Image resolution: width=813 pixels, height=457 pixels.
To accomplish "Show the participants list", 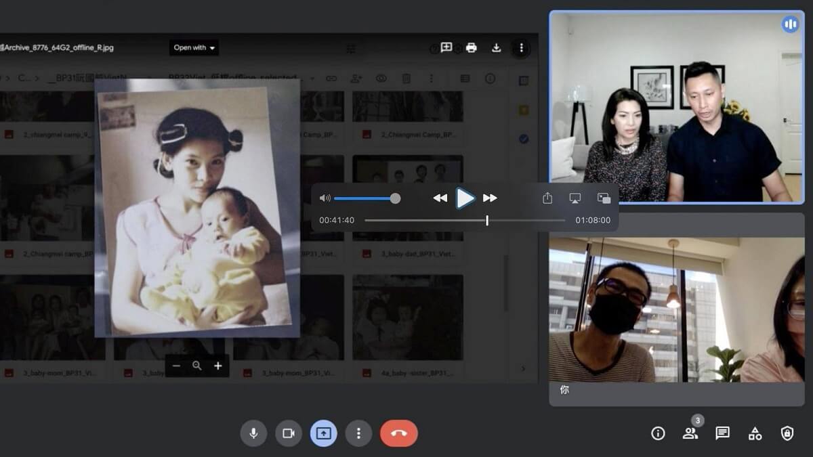I will pos(690,433).
